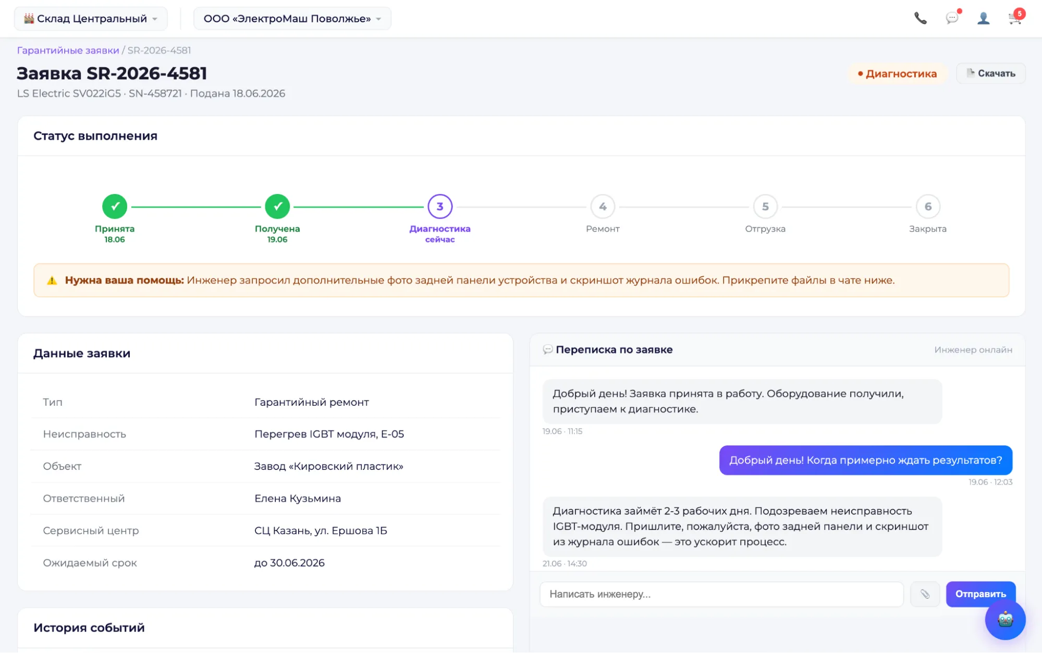This screenshot has height=653, width=1042.
Task: Select step 4 Ремонт in progress tracker
Action: (603, 207)
